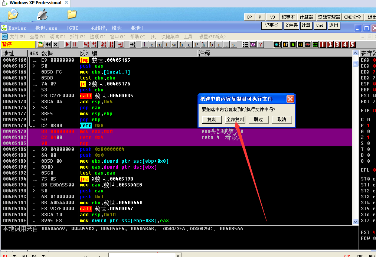Open memory map with 'm' button

(159, 45)
